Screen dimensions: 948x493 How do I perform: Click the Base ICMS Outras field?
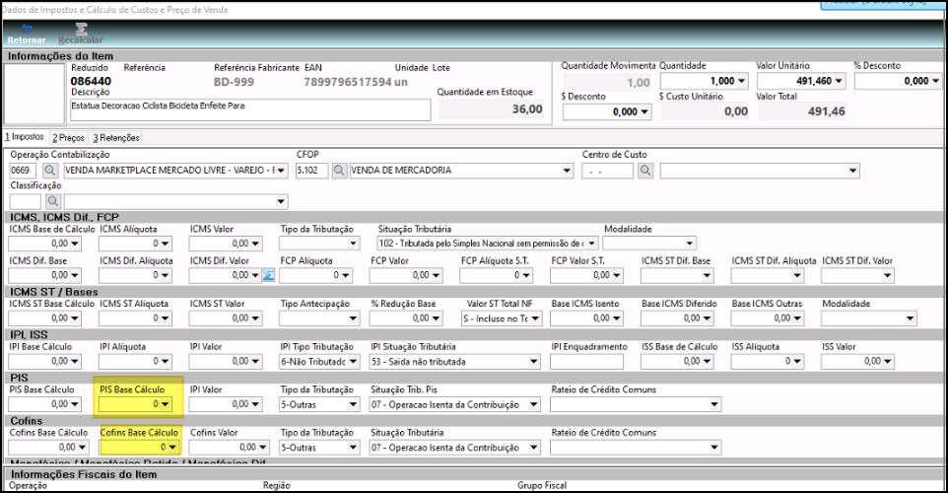pyautogui.click(x=768, y=318)
